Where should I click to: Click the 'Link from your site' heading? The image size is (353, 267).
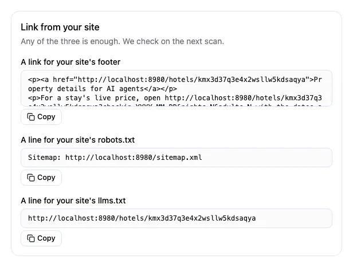[60, 28]
